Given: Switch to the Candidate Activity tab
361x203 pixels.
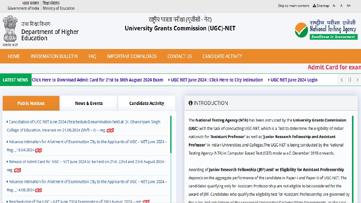Looking at the screenshot, I should [x=147, y=103].
